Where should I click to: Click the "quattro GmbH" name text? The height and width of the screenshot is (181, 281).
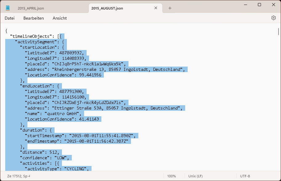click(64, 114)
